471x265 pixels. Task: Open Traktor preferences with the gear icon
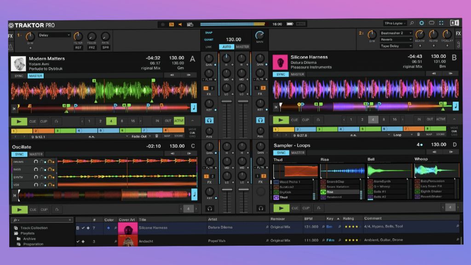tap(422, 23)
